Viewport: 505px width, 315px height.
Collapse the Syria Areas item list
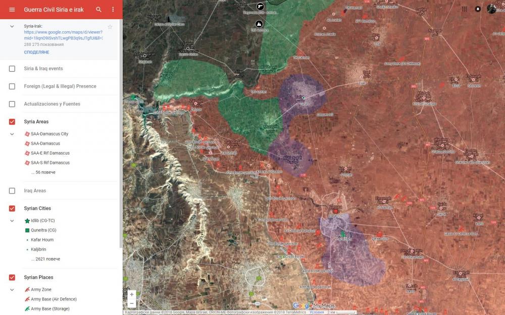coord(12,134)
